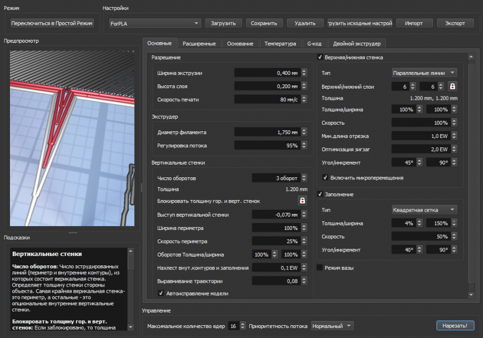Click the filament diameter spinner arrows
The height and width of the screenshot is (338, 483).
[304, 132]
